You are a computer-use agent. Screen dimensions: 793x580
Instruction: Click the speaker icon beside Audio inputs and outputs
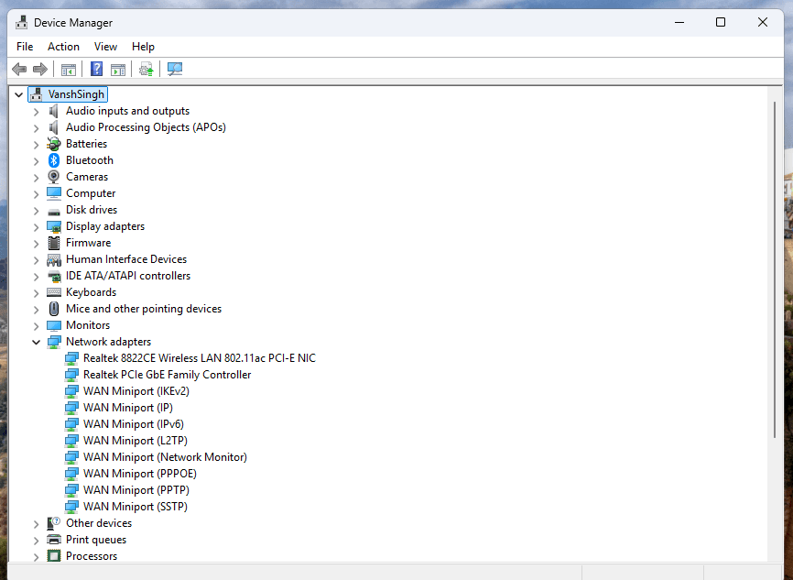coord(54,111)
